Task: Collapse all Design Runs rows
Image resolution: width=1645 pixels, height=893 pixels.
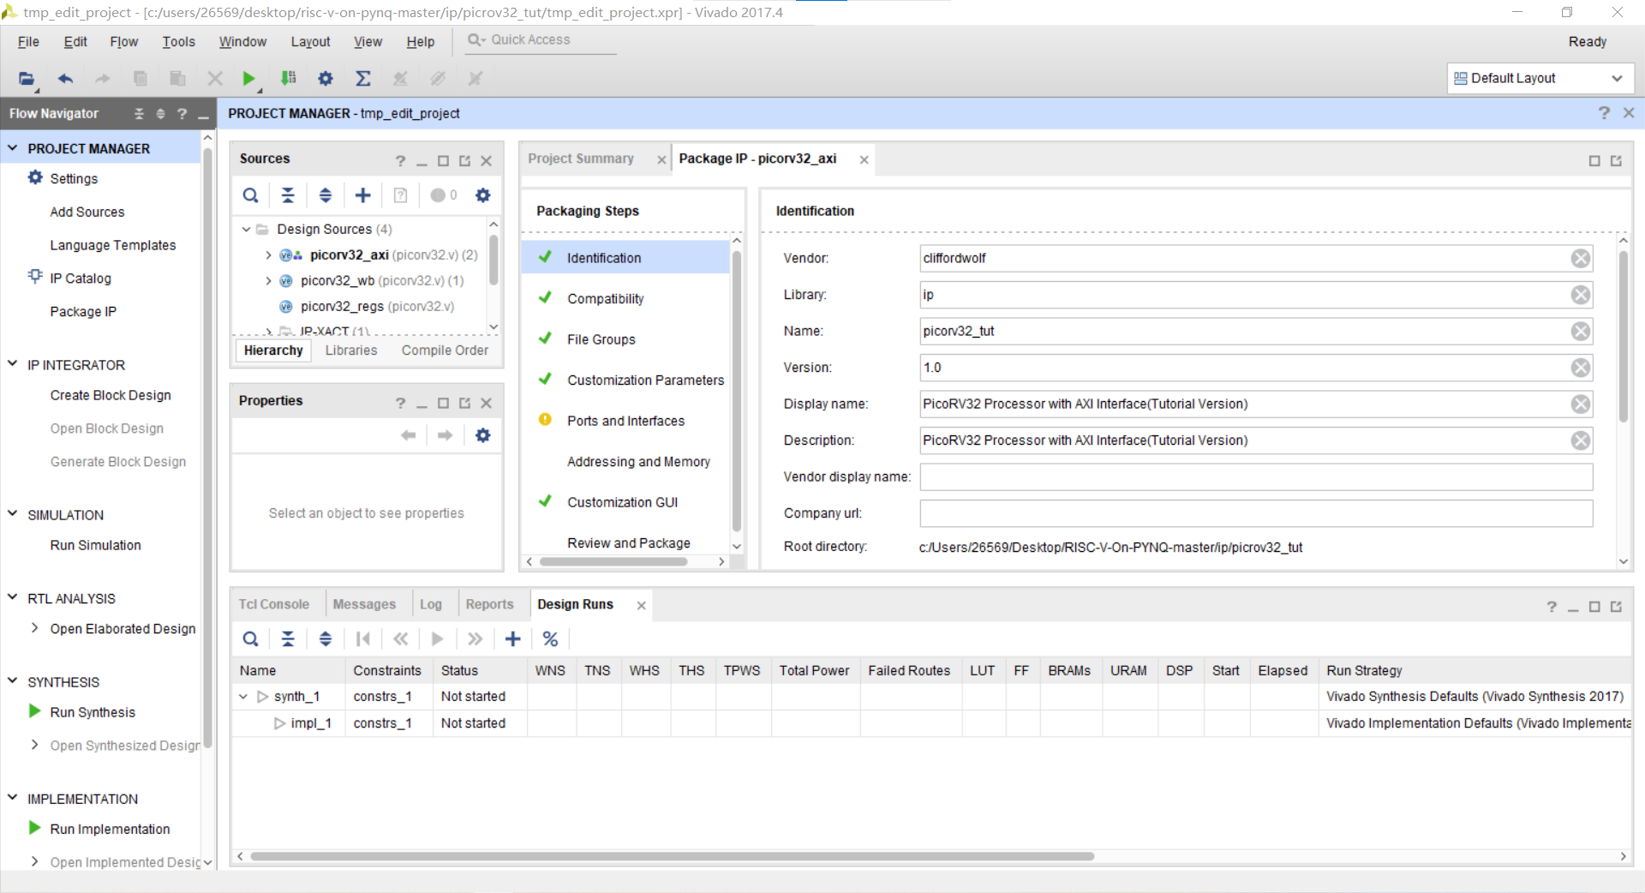Action: [288, 639]
